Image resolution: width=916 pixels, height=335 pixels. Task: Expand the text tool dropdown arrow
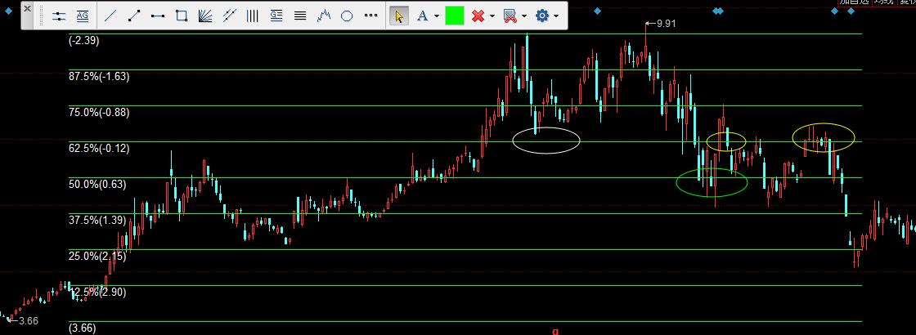[437, 16]
